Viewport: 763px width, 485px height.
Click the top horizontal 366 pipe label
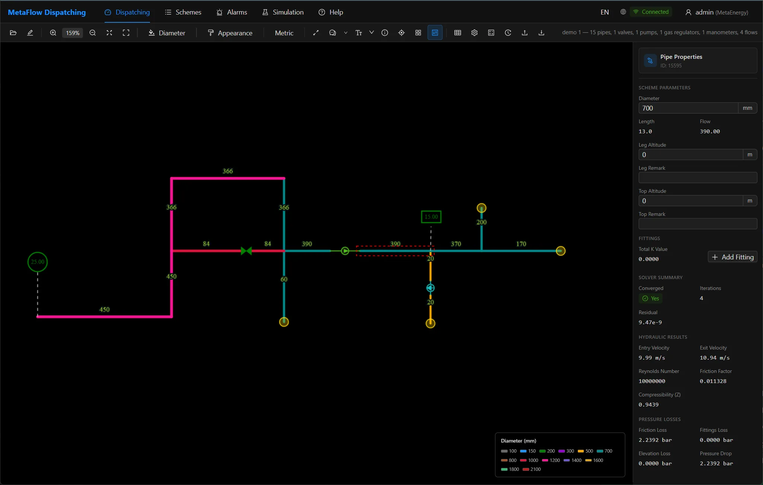[228, 171]
